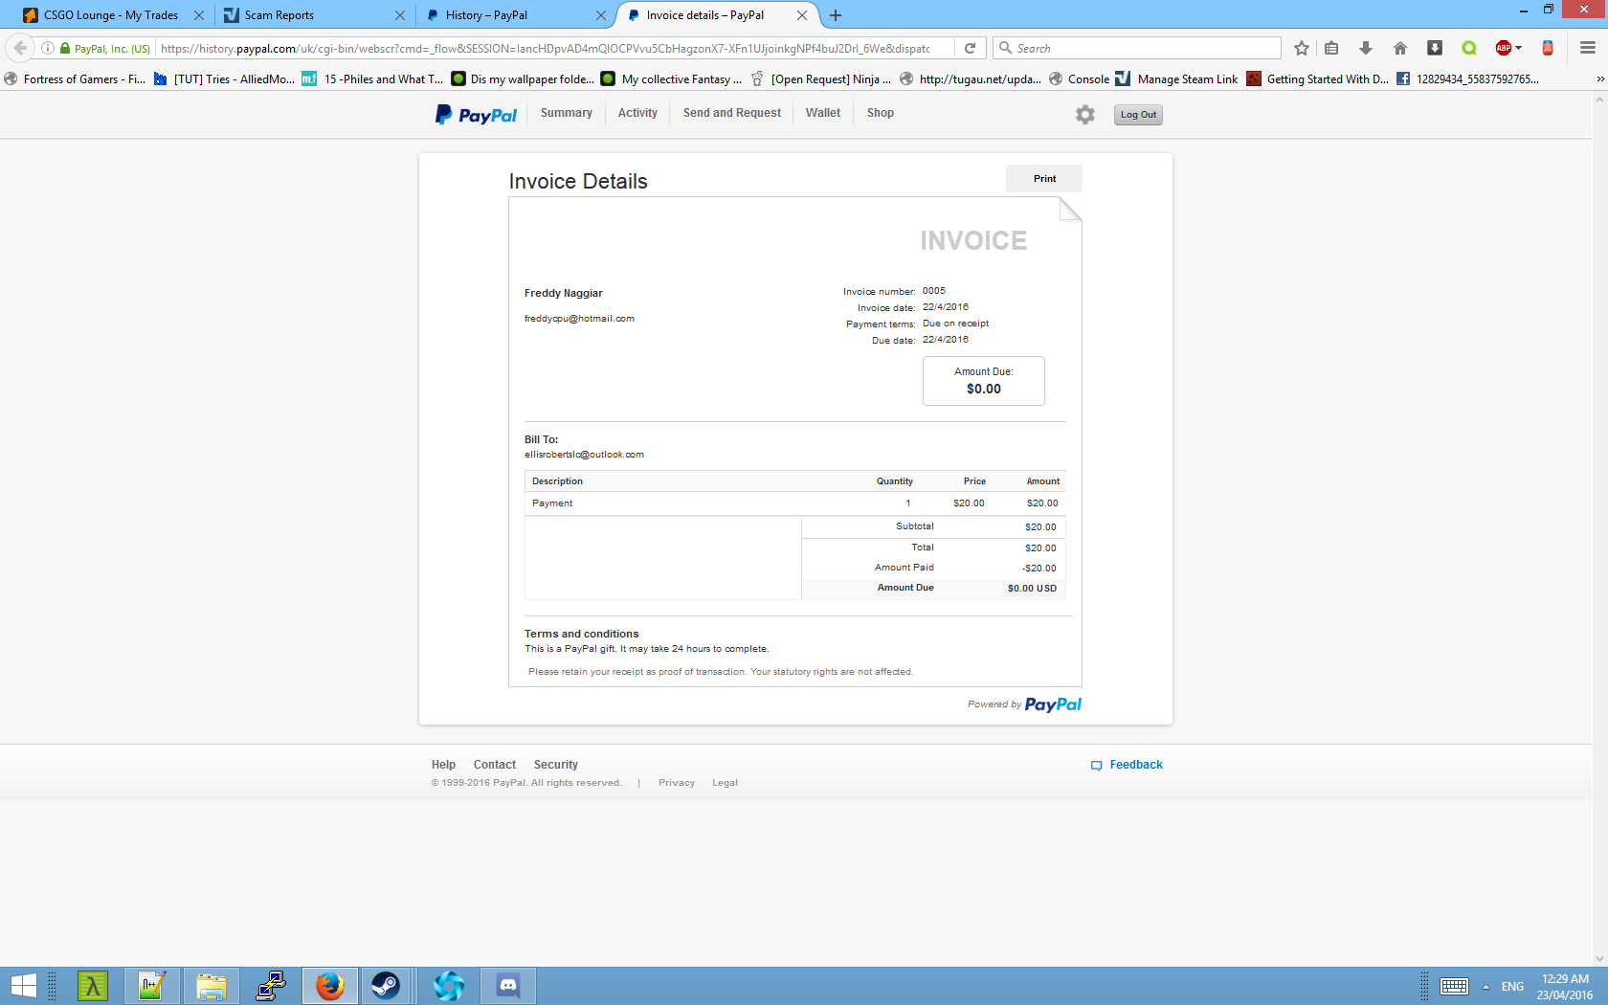
Task: Open the Firefox downloads arrow icon
Action: 1366,49
